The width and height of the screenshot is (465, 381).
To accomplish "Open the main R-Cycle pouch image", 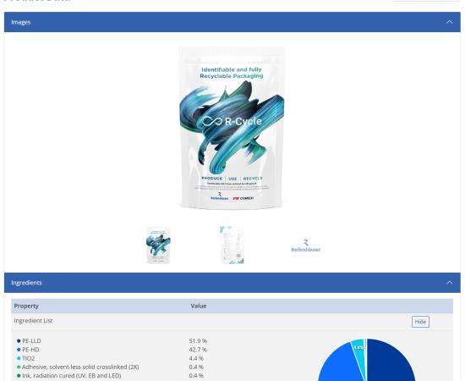I will (x=232, y=128).
